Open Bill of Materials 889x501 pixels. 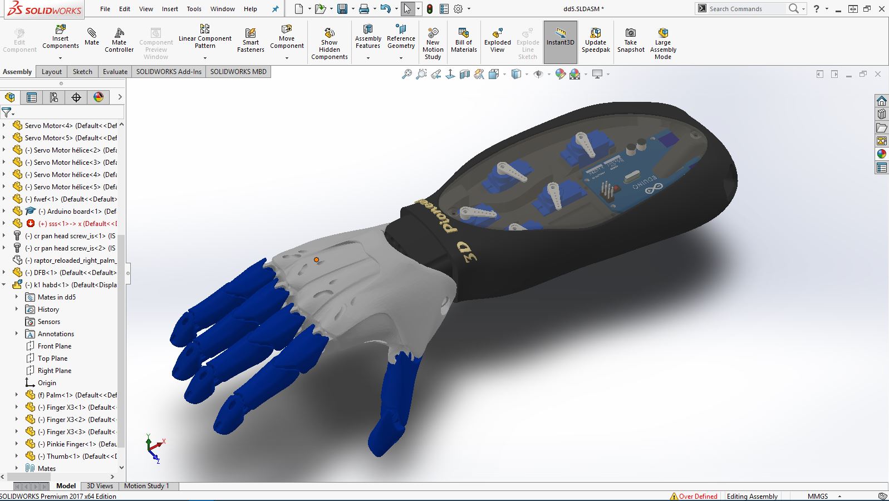click(x=464, y=40)
